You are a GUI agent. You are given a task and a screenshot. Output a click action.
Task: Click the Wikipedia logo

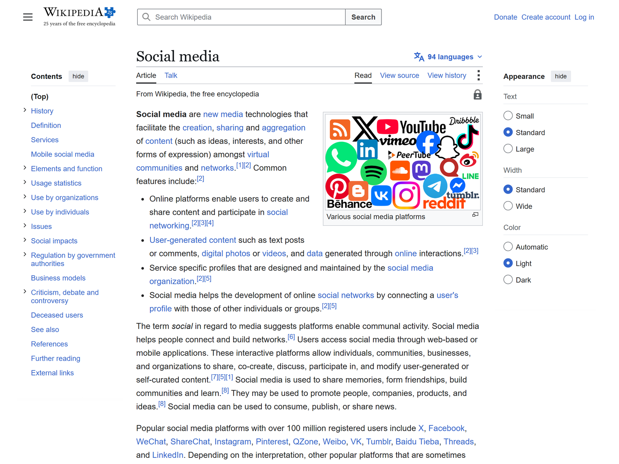click(79, 17)
